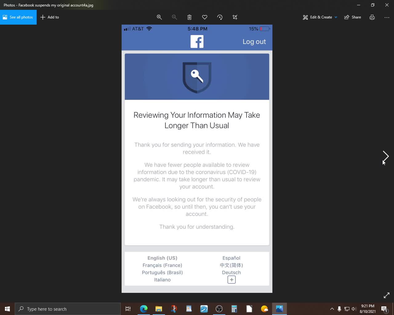Screen dimensions: 394x315
Task: Open snipping tool icon in taskbar
Action: coord(174,309)
